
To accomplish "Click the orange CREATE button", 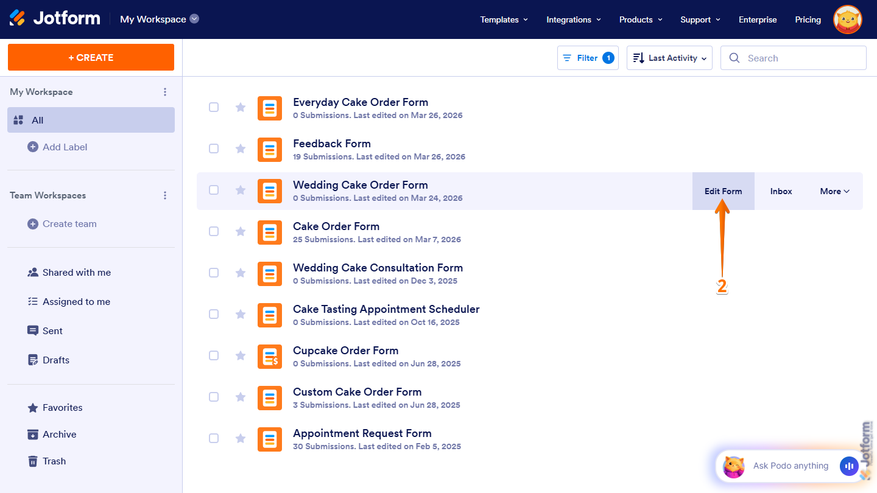I will click(91, 57).
